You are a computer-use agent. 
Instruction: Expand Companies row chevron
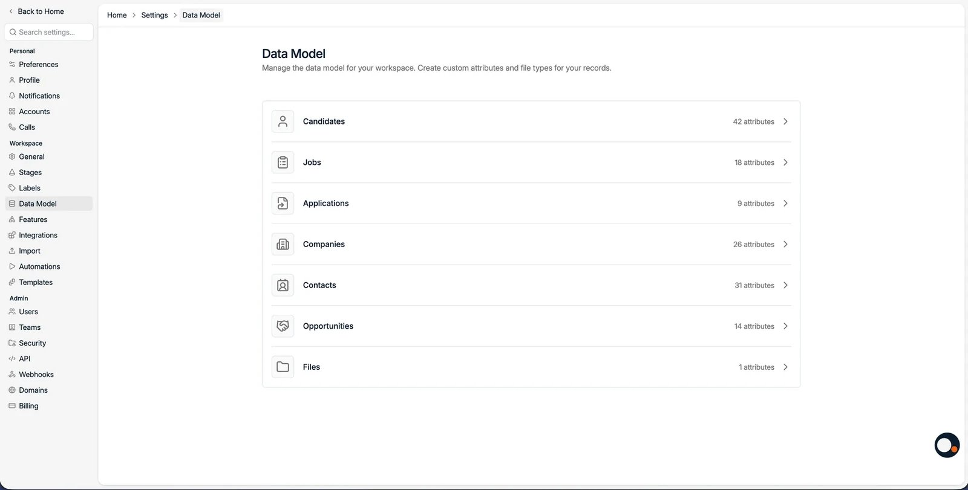[785, 244]
